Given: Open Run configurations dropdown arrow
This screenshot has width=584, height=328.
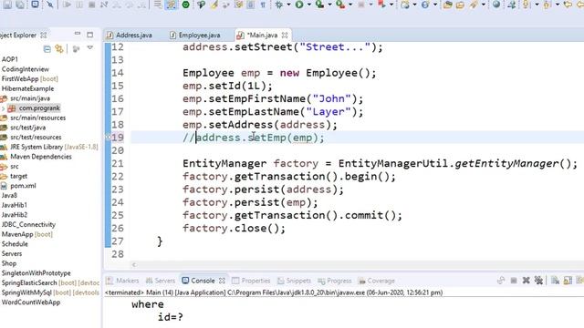Looking at the screenshot, I should tap(308, 5).
